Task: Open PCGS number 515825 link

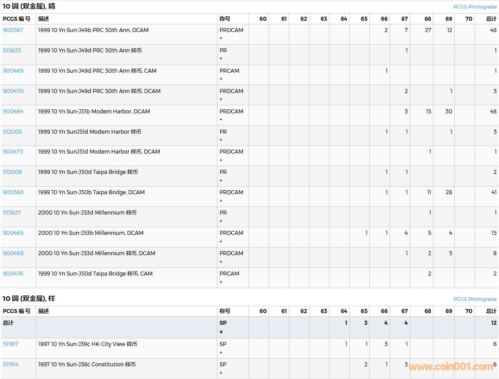Action: click(12, 51)
